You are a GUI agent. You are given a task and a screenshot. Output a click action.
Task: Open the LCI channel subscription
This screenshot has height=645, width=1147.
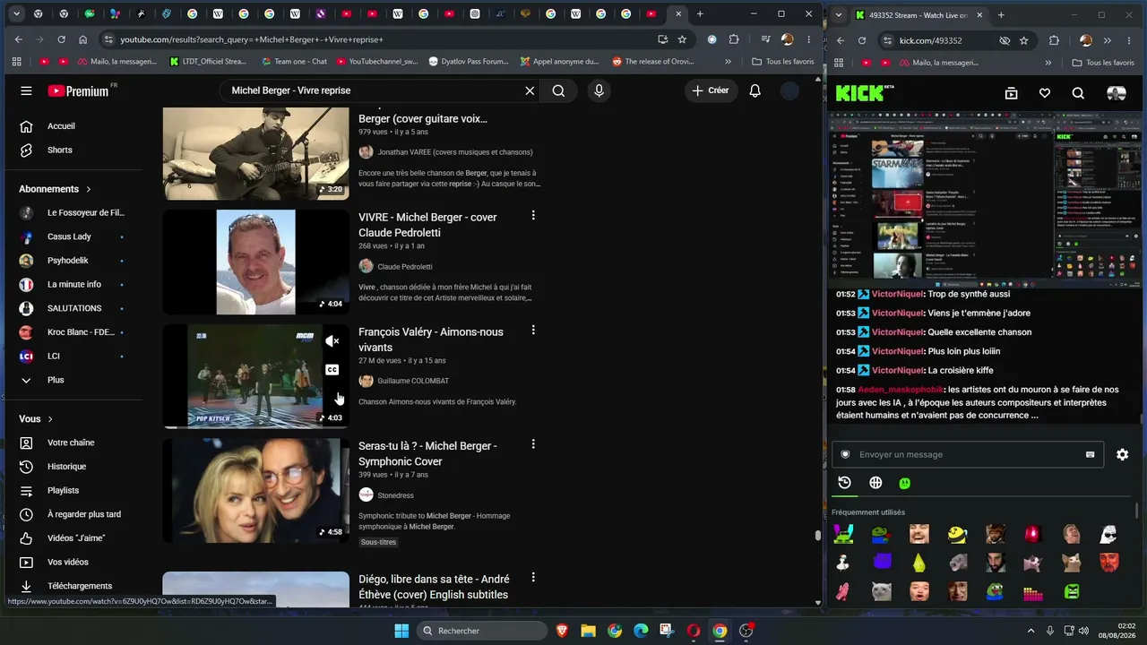click(x=73, y=356)
